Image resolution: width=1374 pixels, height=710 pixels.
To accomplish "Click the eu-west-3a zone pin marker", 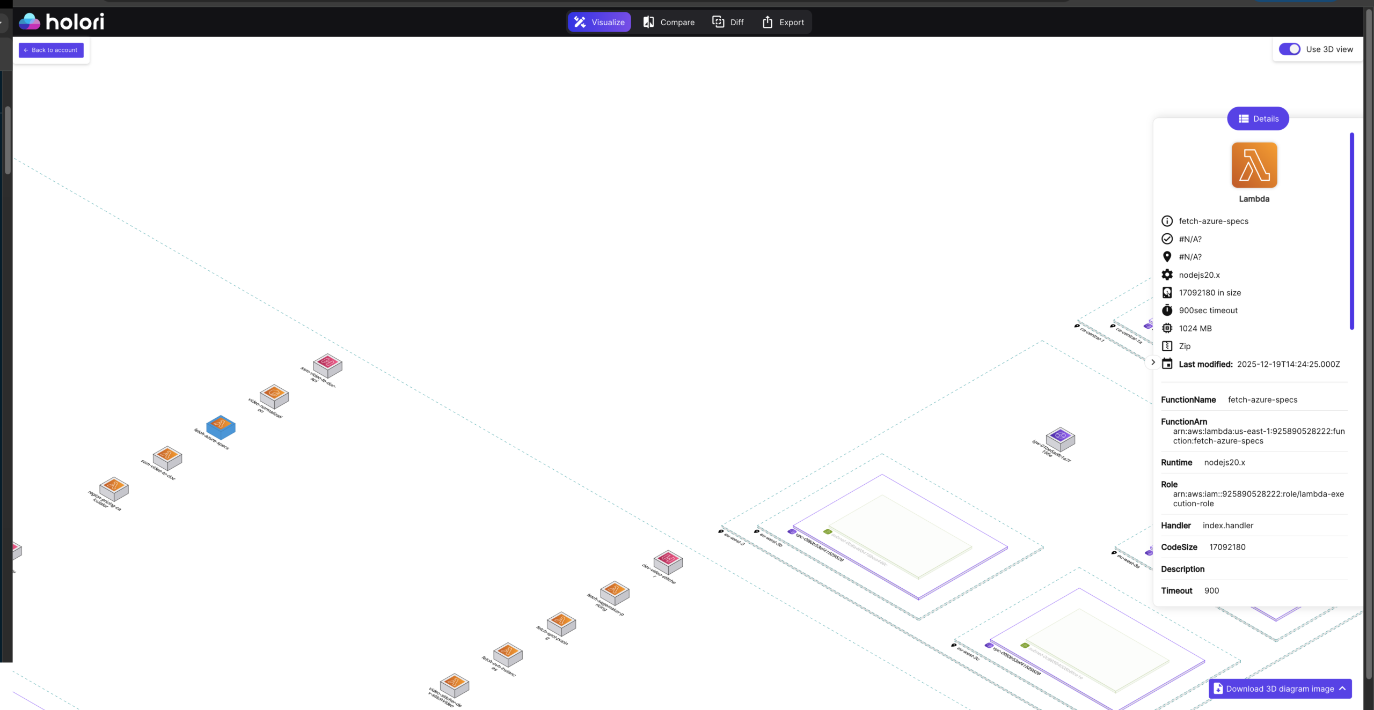I will pos(1114,553).
